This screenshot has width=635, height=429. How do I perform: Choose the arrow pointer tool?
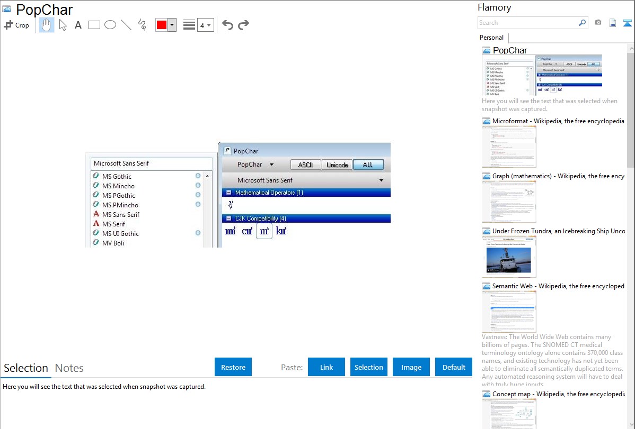63,25
